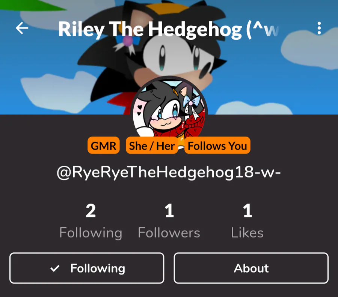Tap the number 2 above Following
The height and width of the screenshot is (297, 338).
pyautogui.click(x=91, y=211)
